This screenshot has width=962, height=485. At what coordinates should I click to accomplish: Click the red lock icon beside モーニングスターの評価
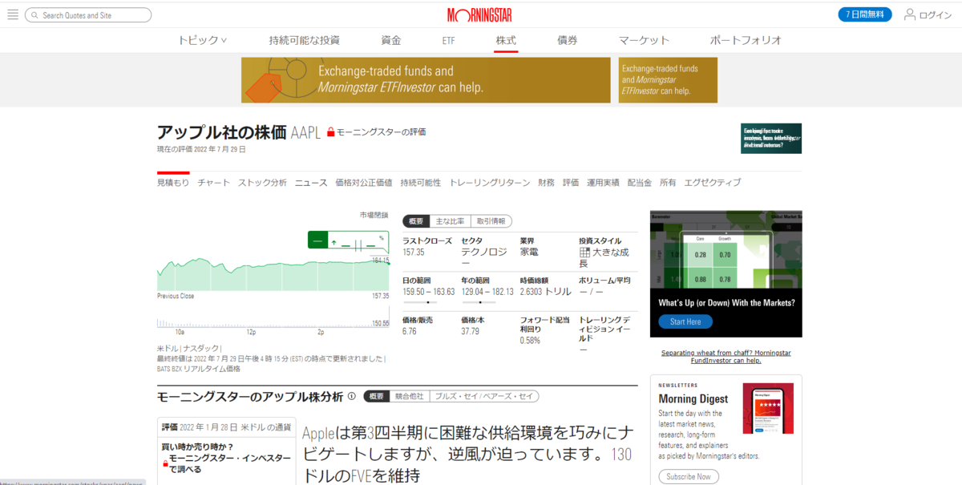[330, 132]
